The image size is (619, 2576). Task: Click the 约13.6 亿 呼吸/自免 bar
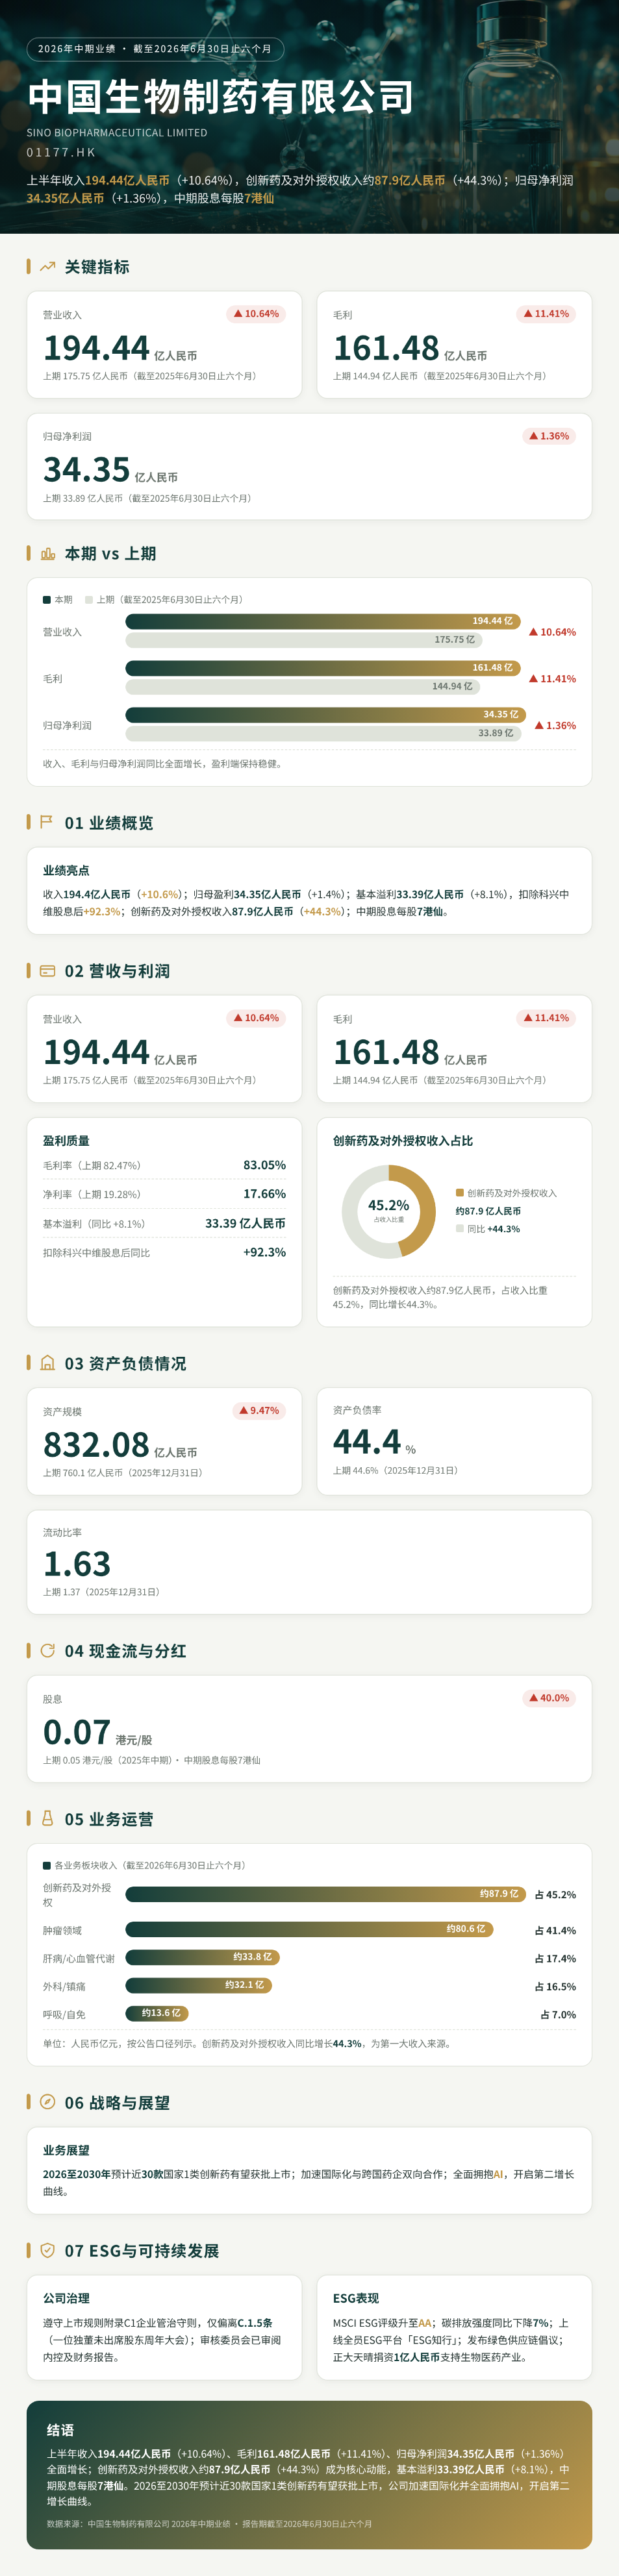157,2013
